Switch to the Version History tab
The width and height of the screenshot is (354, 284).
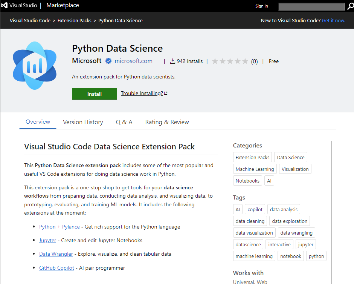coord(83,122)
